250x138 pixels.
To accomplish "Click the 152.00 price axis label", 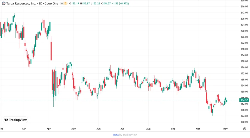I will pyautogui.click(x=244, y=104).
